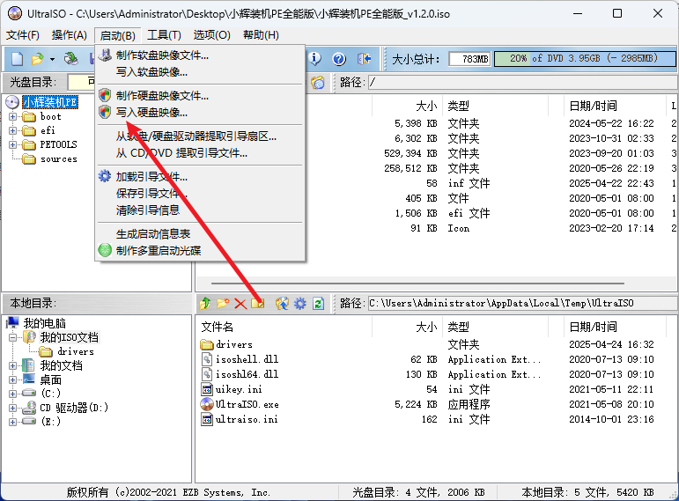Click the New Folder icon in the local toolbar
The width and height of the screenshot is (679, 501).
(x=223, y=304)
